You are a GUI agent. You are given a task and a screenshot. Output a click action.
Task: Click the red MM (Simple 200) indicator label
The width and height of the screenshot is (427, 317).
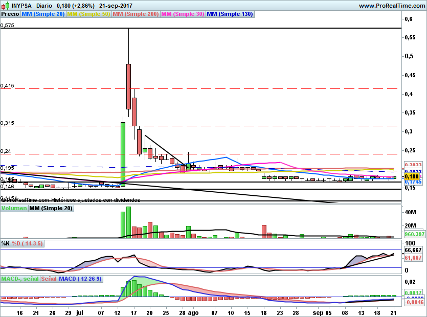coord(136,14)
